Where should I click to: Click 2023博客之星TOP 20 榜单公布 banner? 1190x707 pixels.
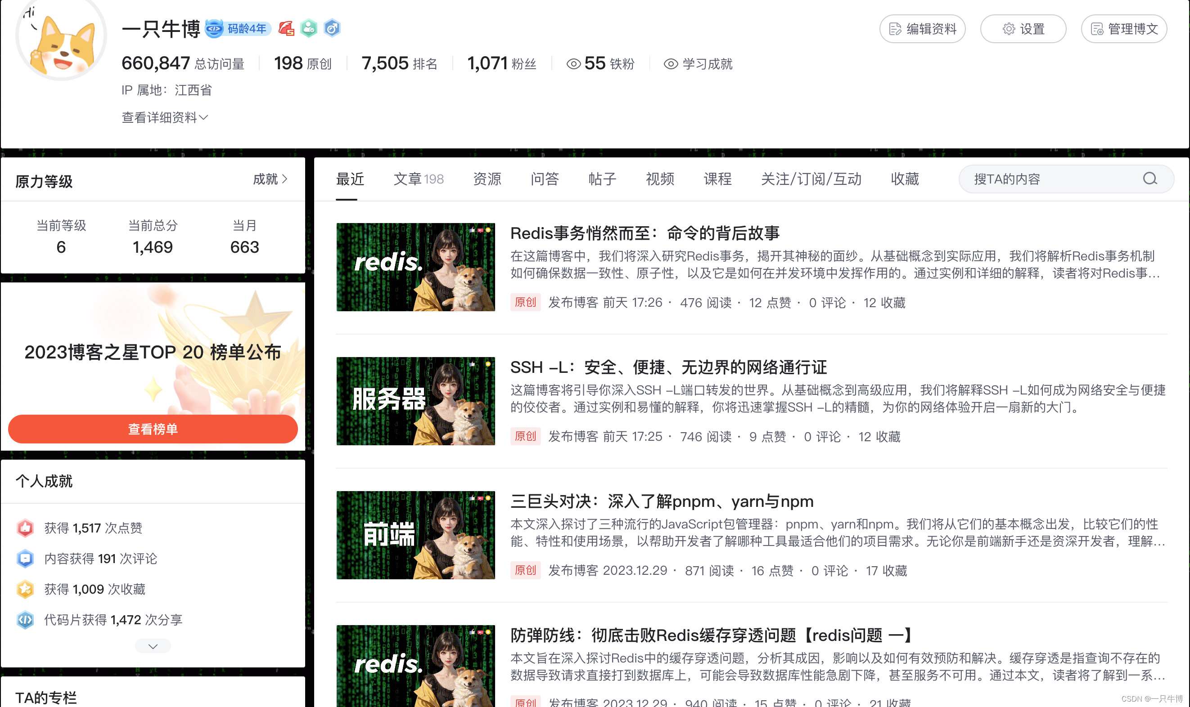click(153, 352)
